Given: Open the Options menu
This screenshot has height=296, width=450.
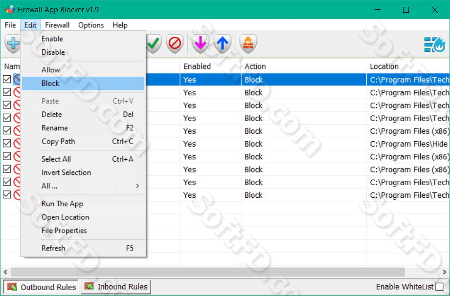Looking at the screenshot, I should [x=91, y=25].
